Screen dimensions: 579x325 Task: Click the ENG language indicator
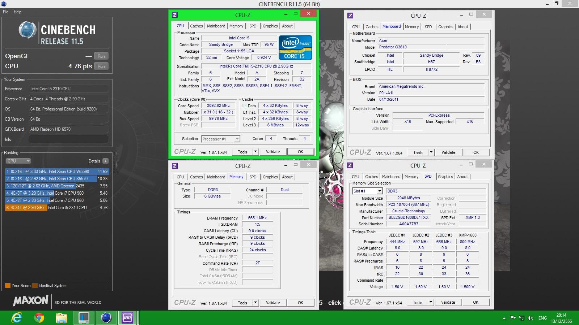click(542, 318)
